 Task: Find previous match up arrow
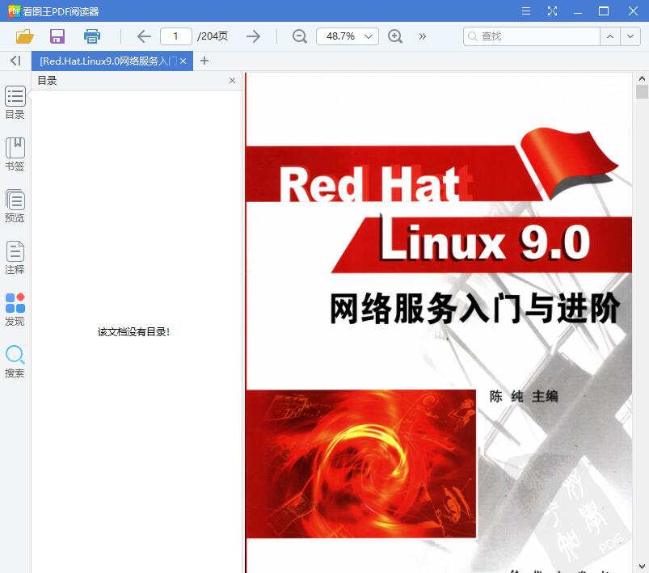610,36
